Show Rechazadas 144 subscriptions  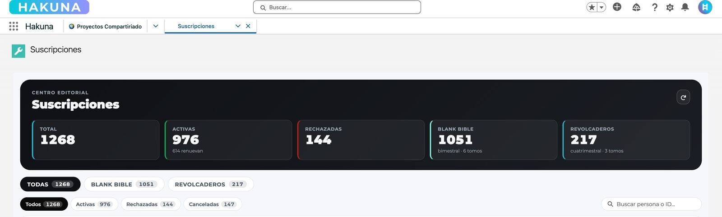(151, 204)
